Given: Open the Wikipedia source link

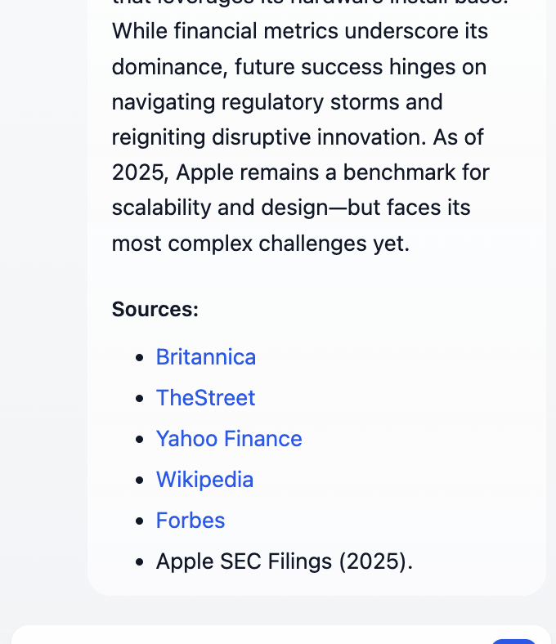Looking at the screenshot, I should (x=204, y=480).
